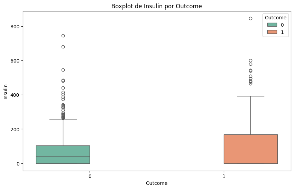Click the topmost outlier circle of Outcome 0

63,36
